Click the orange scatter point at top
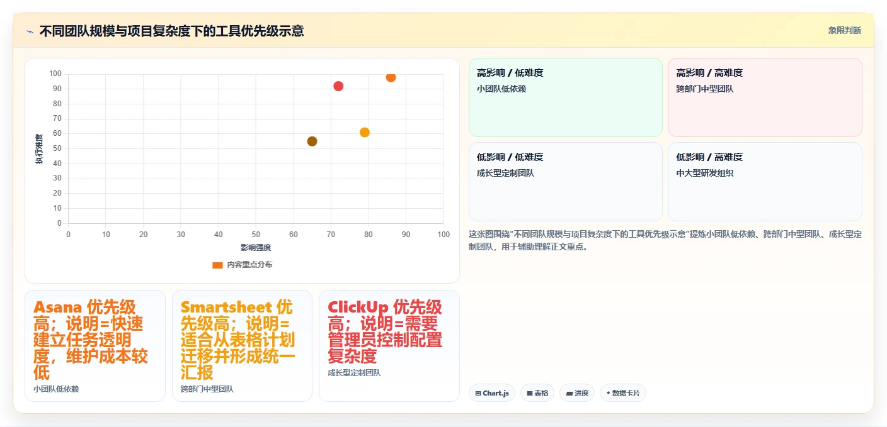The width and height of the screenshot is (887, 427). click(x=391, y=77)
